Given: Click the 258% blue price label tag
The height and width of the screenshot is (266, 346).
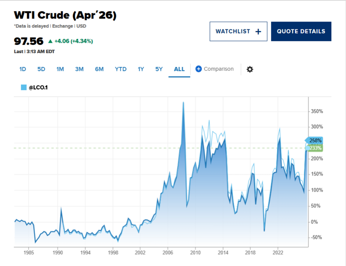Looking at the screenshot, I should tap(315, 140).
